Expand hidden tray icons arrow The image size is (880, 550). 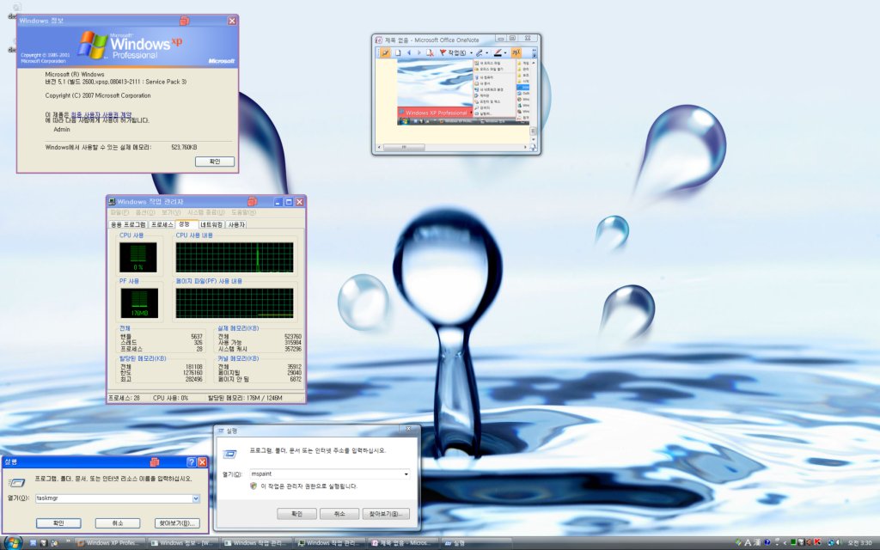785,543
